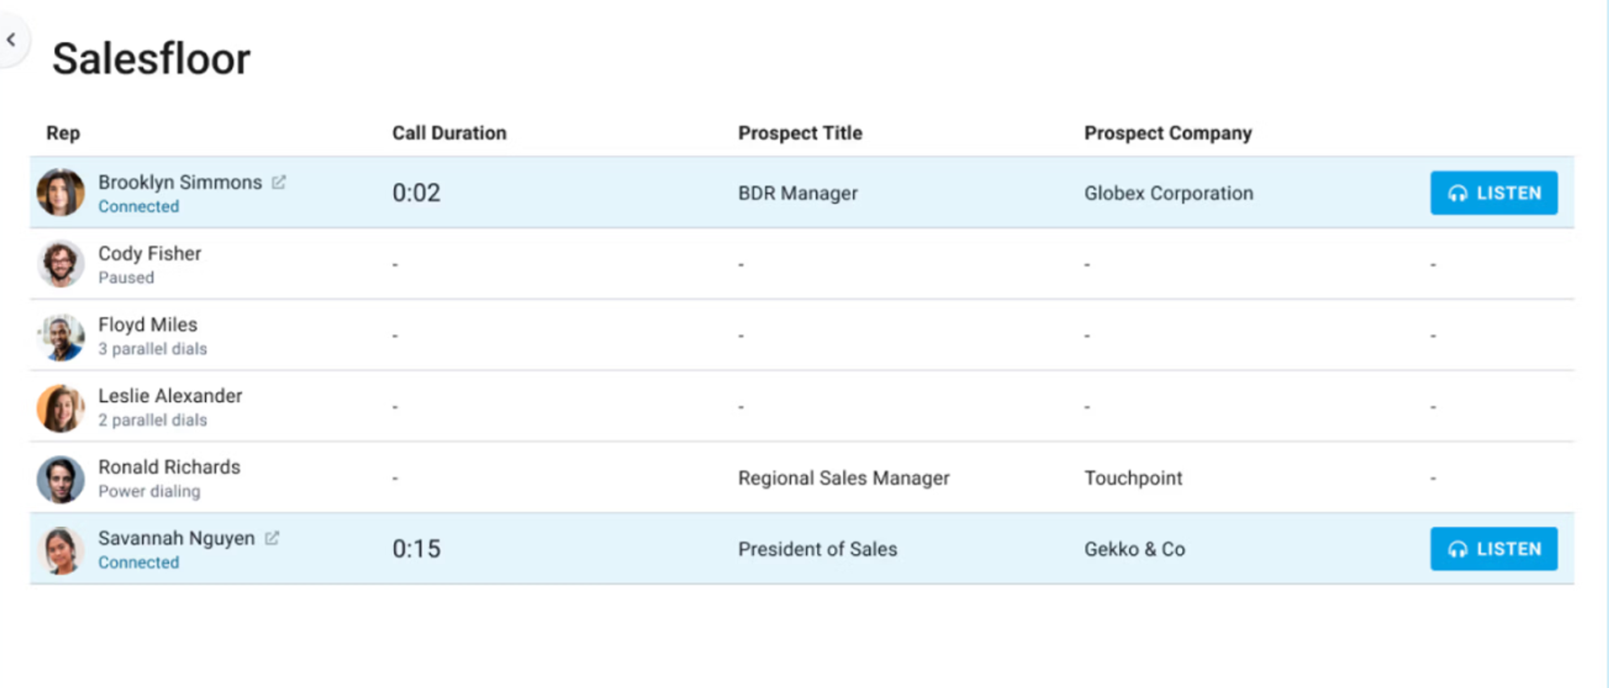Click the Prospect Company column header
1609x688 pixels.
tap(1167, 133)
